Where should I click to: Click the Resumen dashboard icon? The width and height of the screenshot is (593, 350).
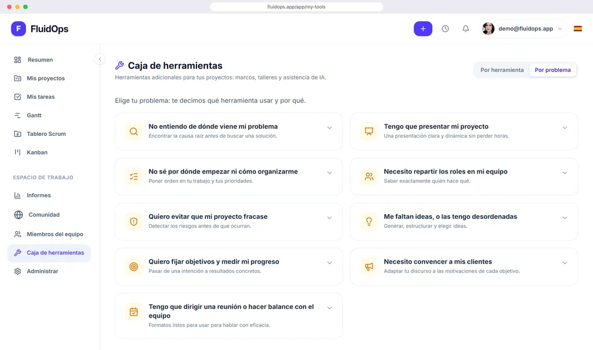point(18,60)
